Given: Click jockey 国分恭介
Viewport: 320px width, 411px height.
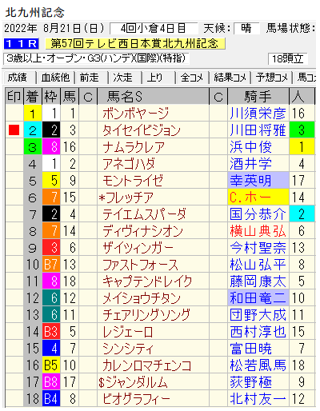Looking at the screenshot, I should pyautogui.click(x=258, y=214).
